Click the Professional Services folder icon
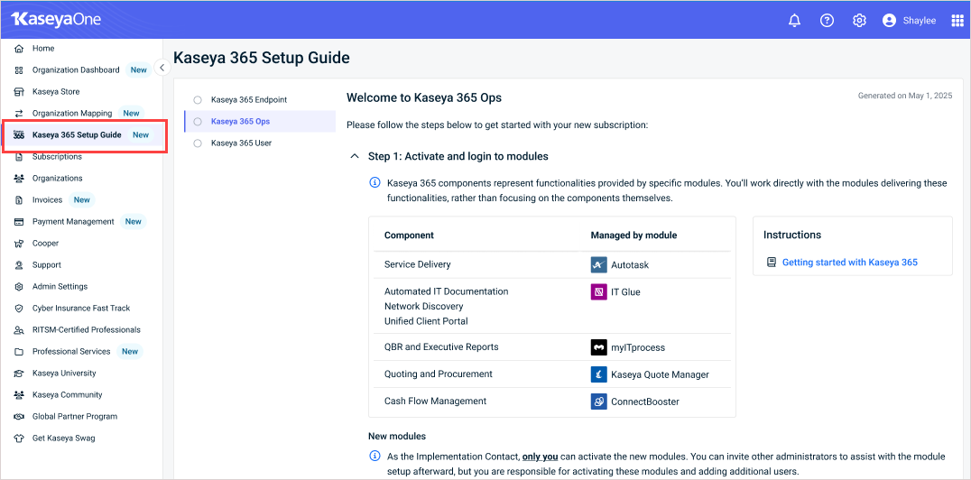The image size is (971, 480). 19,352
